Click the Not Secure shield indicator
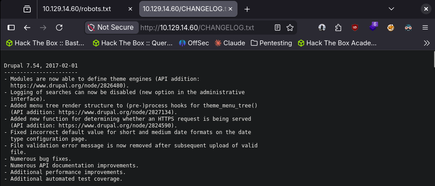 point(111,28)
